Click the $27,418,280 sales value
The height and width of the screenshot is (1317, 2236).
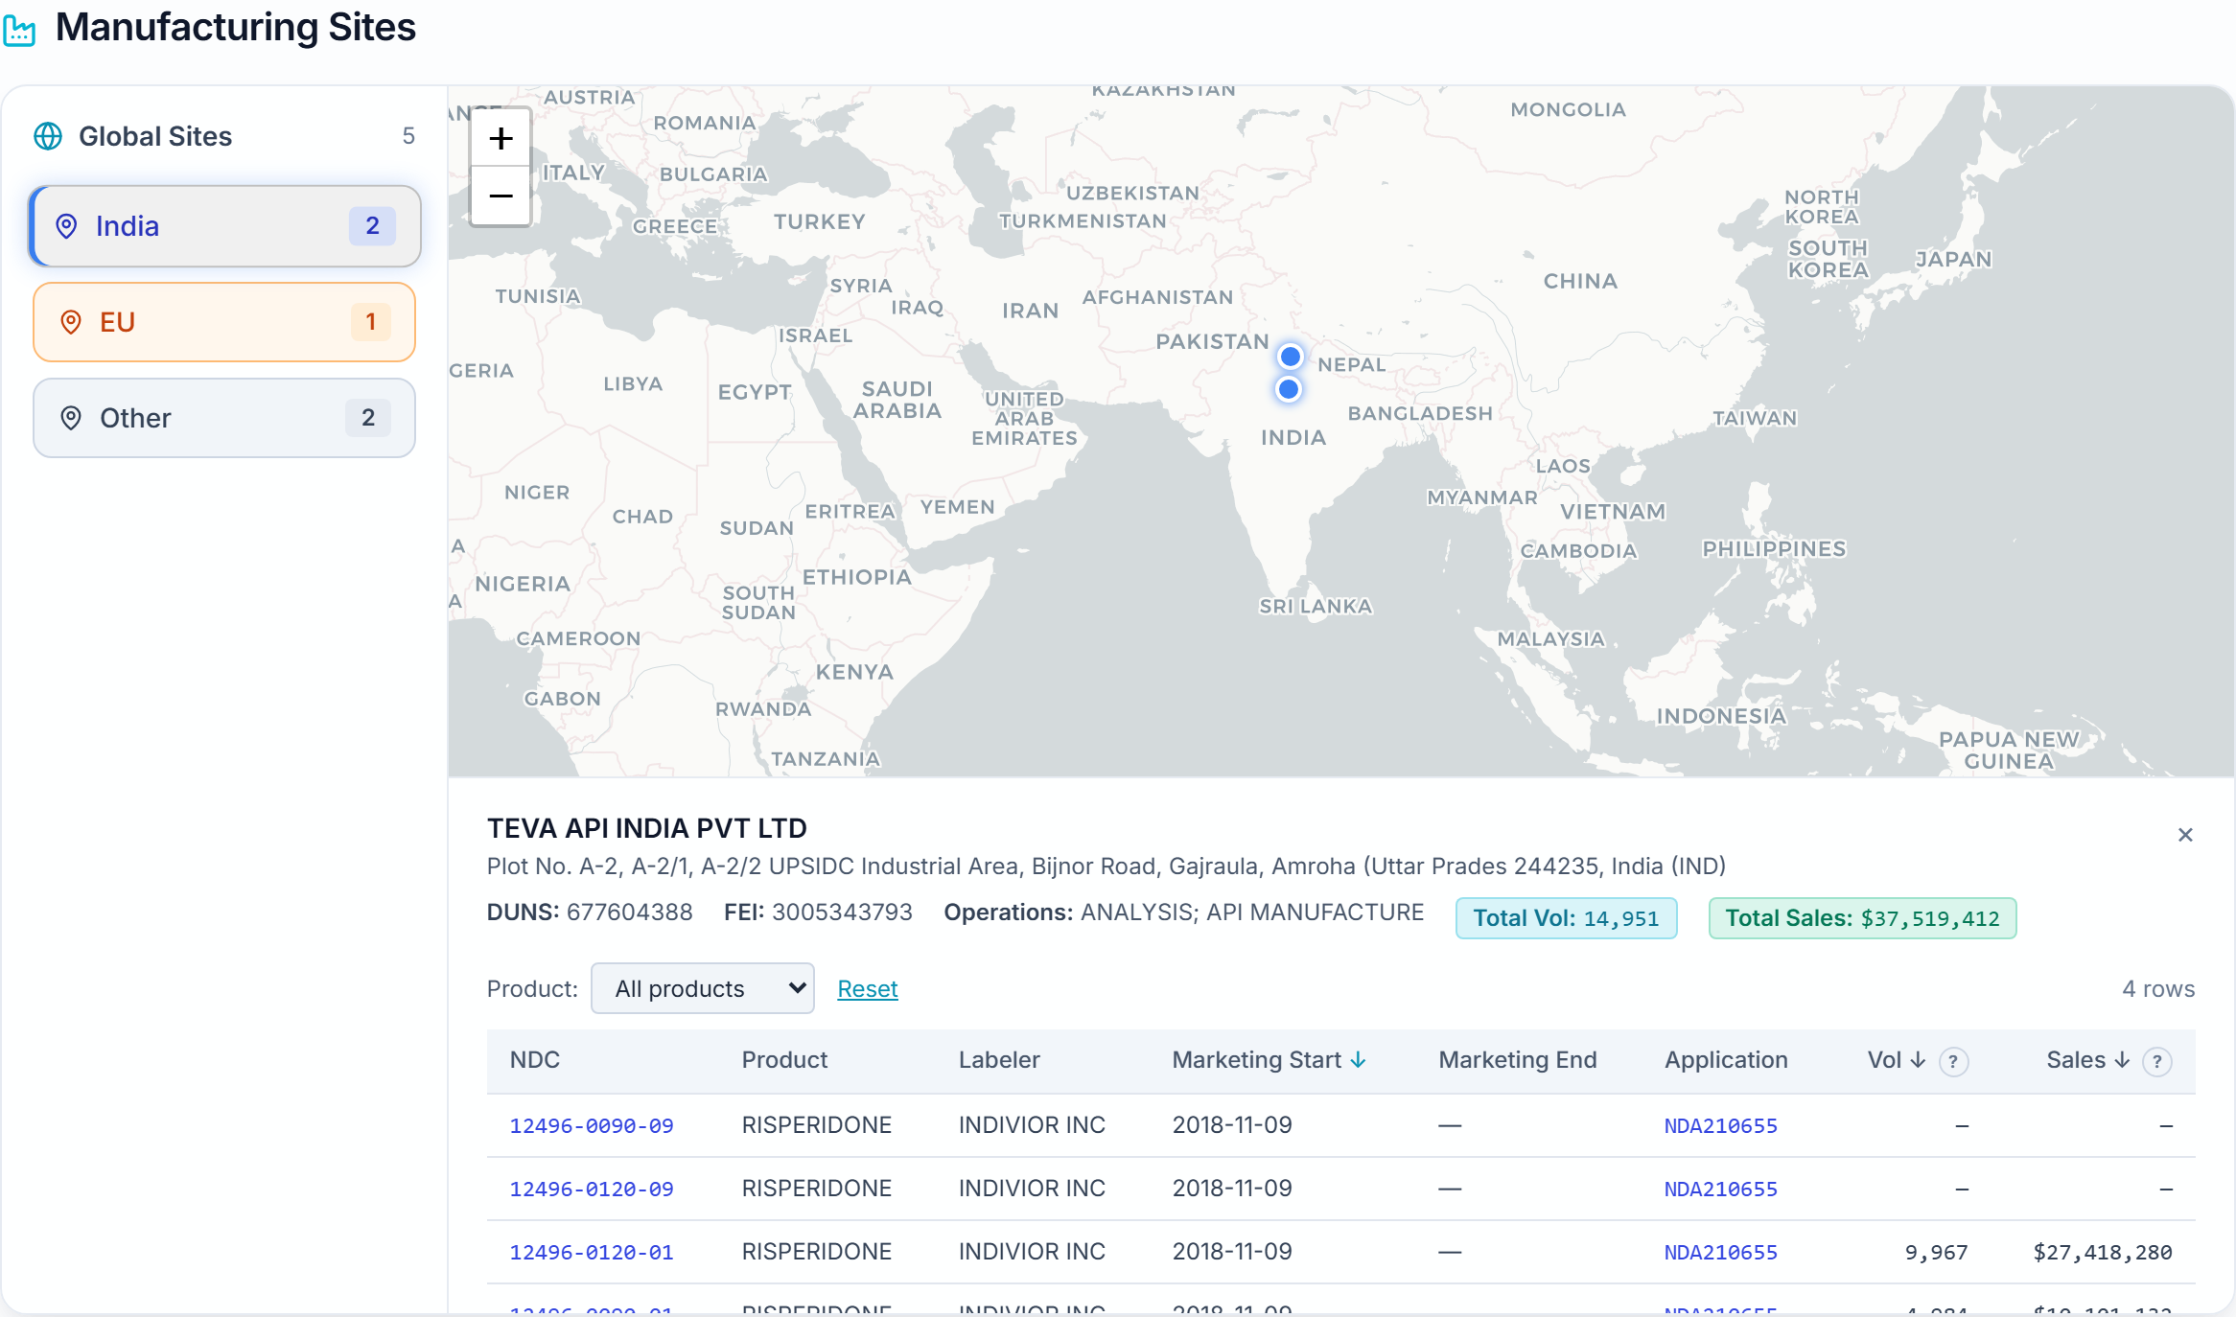tap(2103, 1253)
